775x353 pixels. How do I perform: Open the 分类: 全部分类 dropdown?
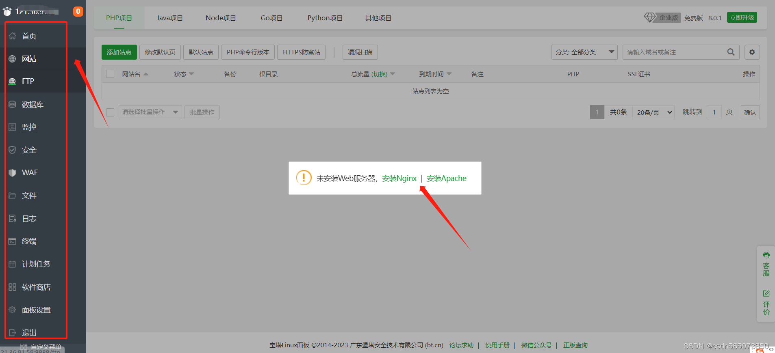click(x=584, y=52)
